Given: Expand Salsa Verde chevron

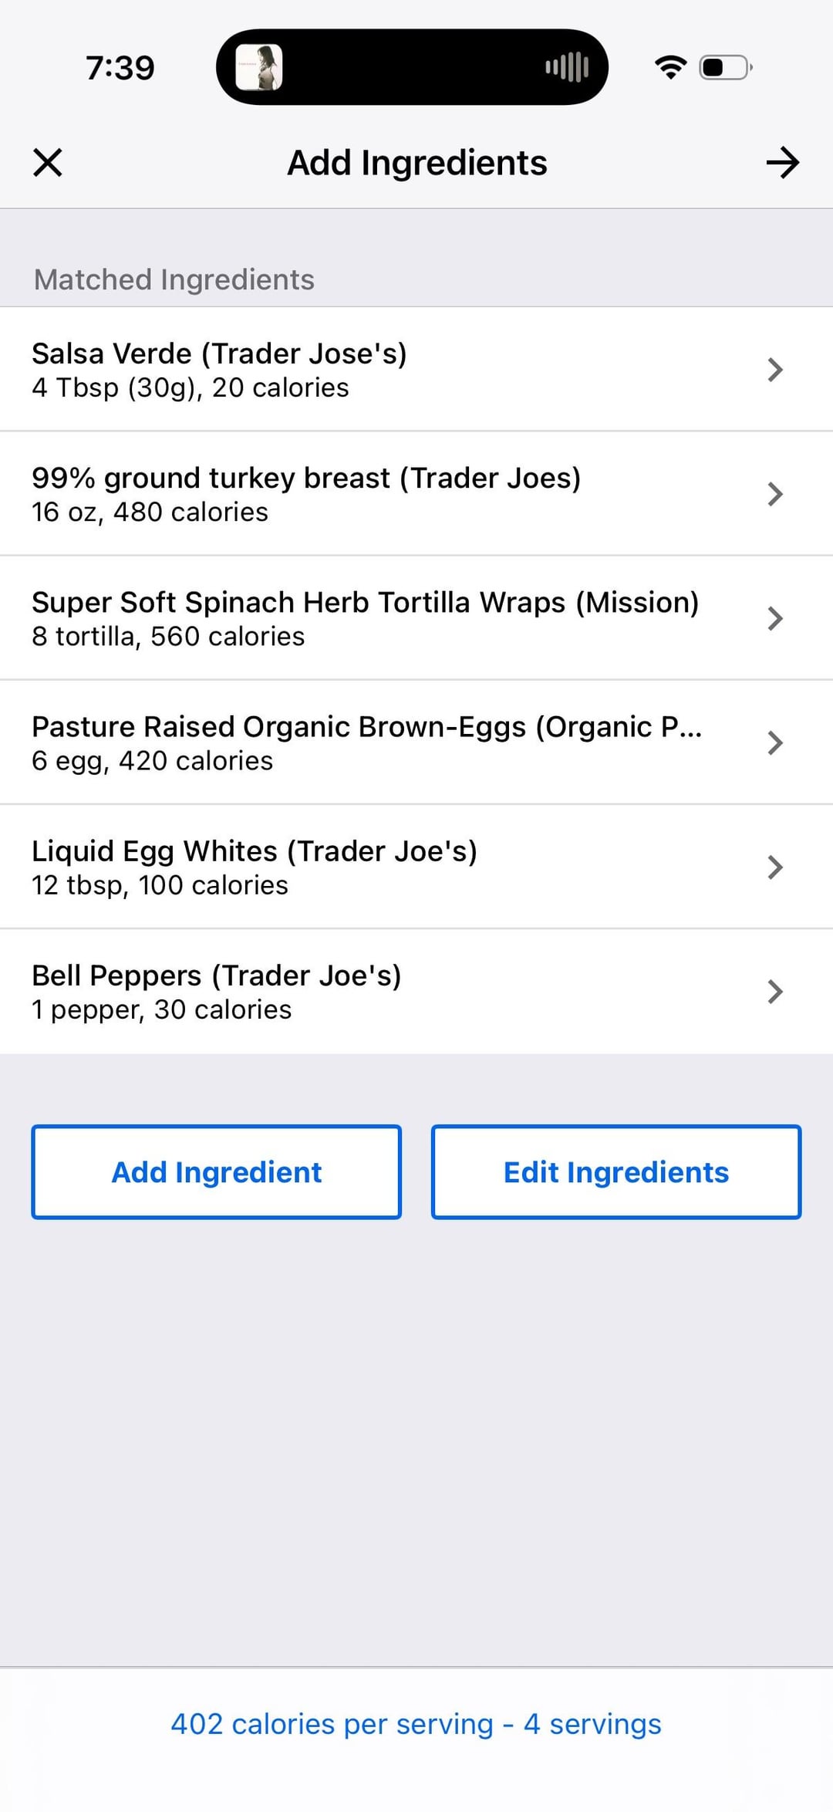Looking at the screenshot, I should click(775, 370).
